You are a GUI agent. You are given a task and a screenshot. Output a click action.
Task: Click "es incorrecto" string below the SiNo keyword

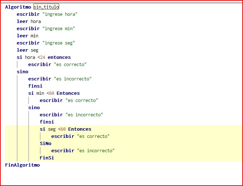tap(96, 150)
